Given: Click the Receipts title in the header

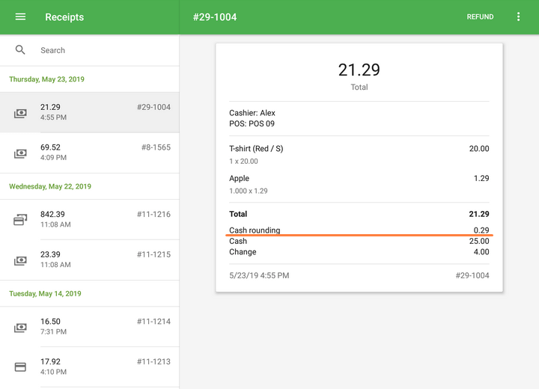Looking at the screenshot, I should coord(64,17).
